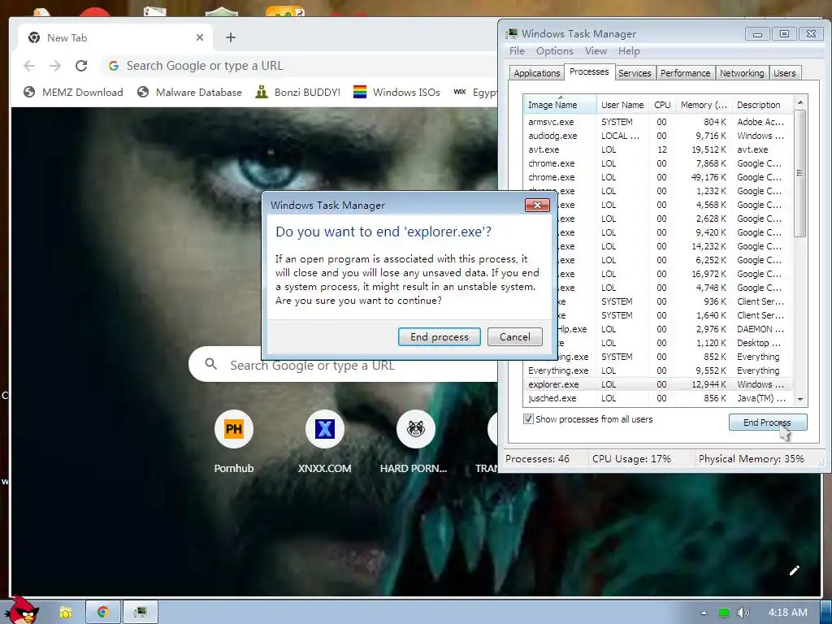
Task: Switch to the Services tab
Action: [634, 73]
